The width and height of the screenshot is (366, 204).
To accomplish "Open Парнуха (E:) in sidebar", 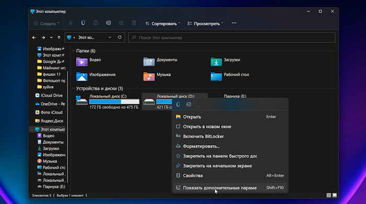I will pos(51,187).
